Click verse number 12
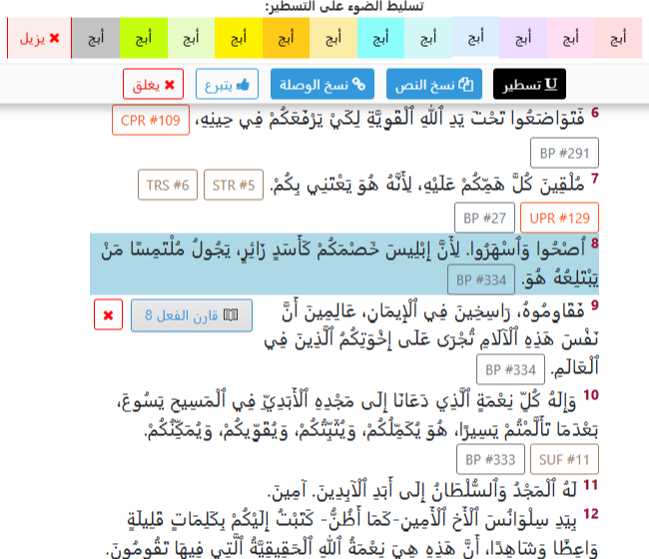 (591, 513)
